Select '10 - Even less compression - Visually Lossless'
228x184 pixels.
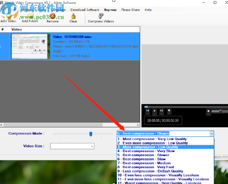coord(166,175)
